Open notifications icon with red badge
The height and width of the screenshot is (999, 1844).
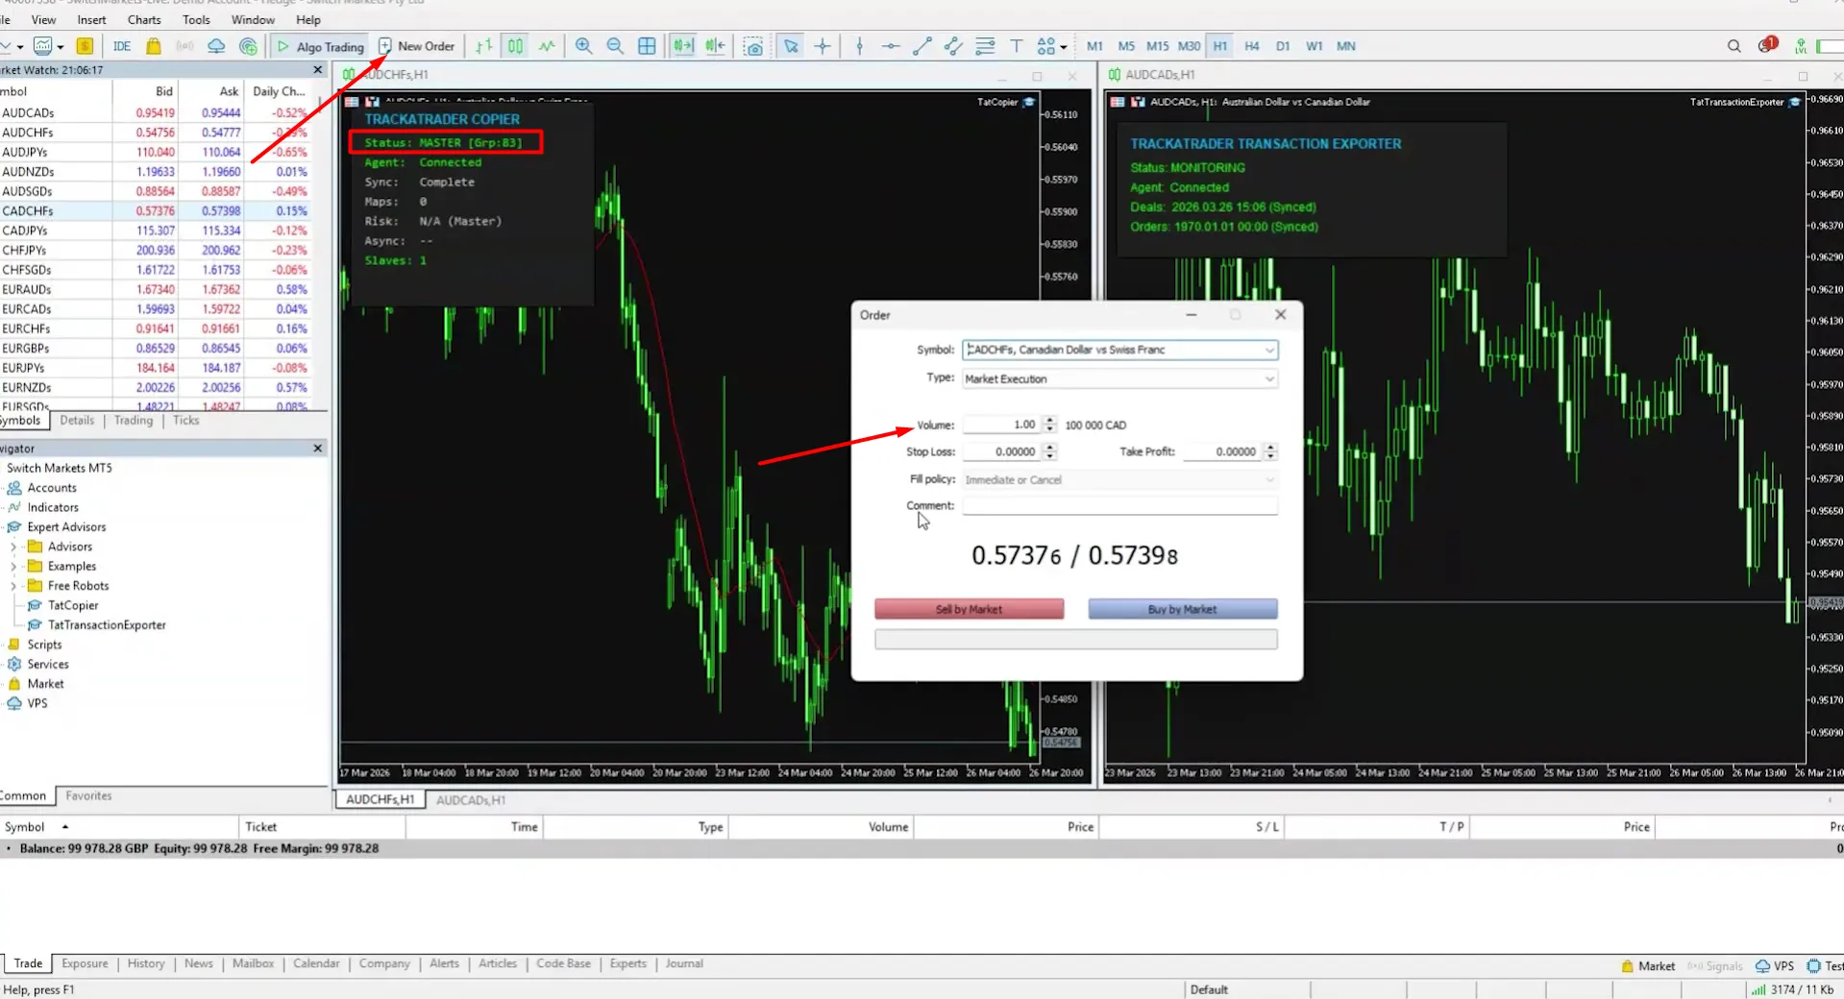1767,45
